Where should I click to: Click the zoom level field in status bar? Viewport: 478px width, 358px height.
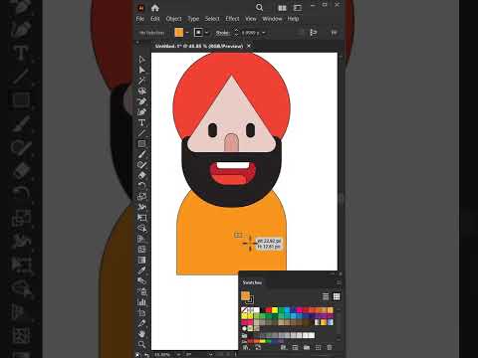point(162,355)
